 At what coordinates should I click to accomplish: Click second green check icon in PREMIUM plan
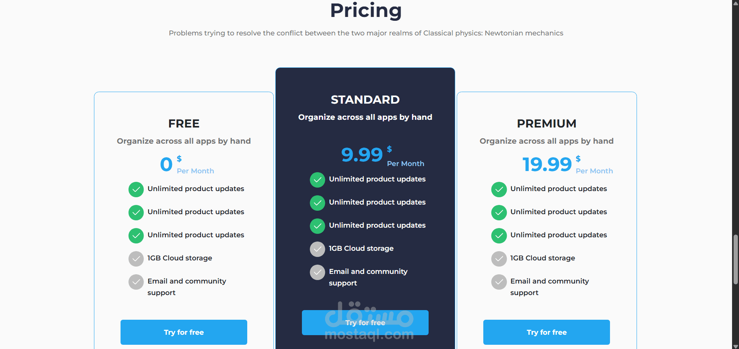coord(499,212)
